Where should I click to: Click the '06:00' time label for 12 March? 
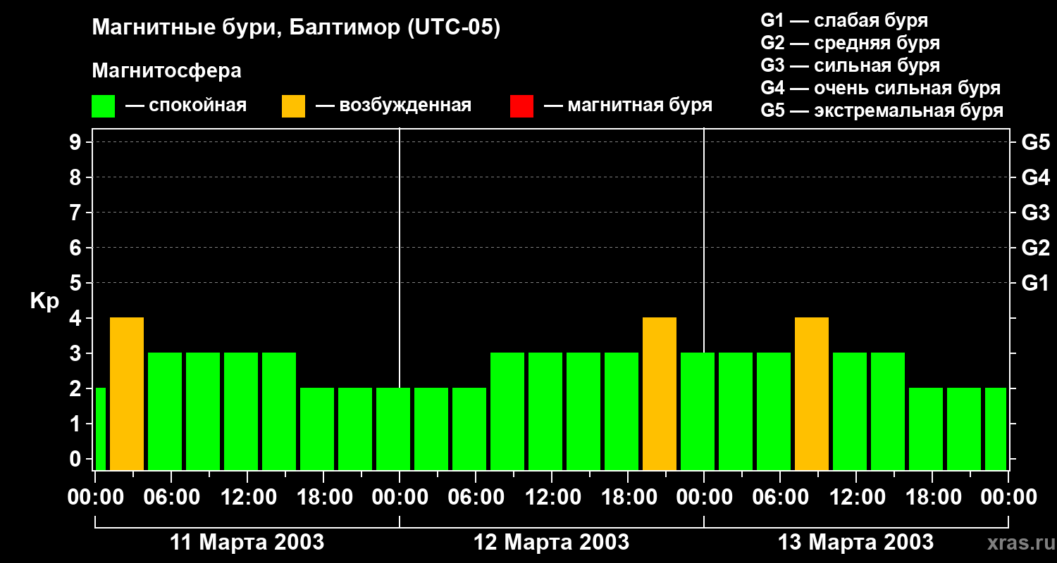tap(476, 498)
